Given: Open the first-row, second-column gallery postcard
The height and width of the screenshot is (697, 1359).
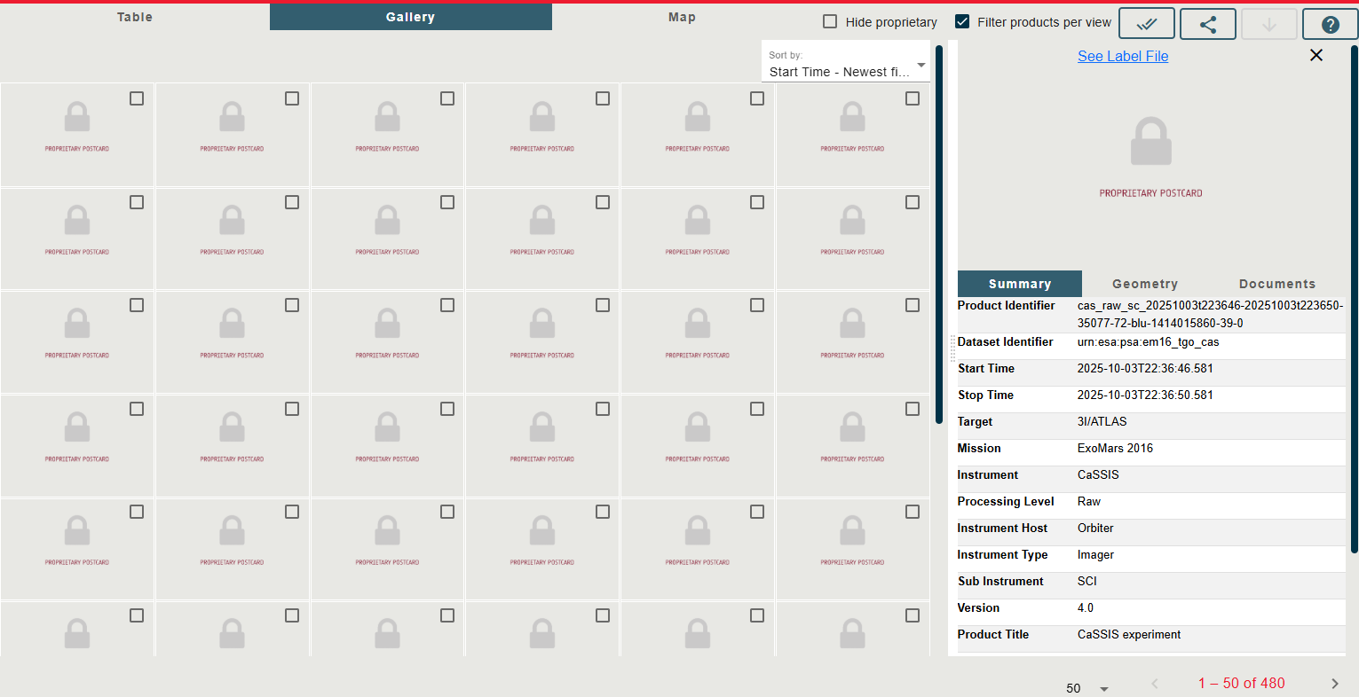Looking at the screenshot, I should coord(233,135).
